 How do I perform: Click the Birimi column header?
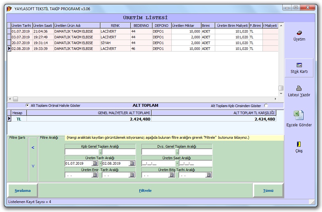coord(208,26)
